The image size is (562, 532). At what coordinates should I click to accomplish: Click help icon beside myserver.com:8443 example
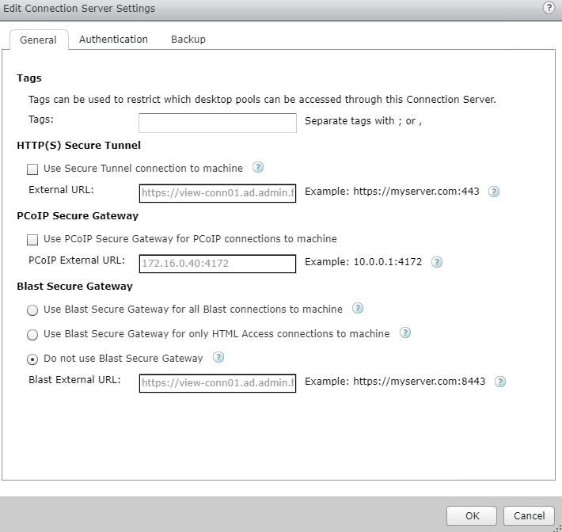coord(499,382)
